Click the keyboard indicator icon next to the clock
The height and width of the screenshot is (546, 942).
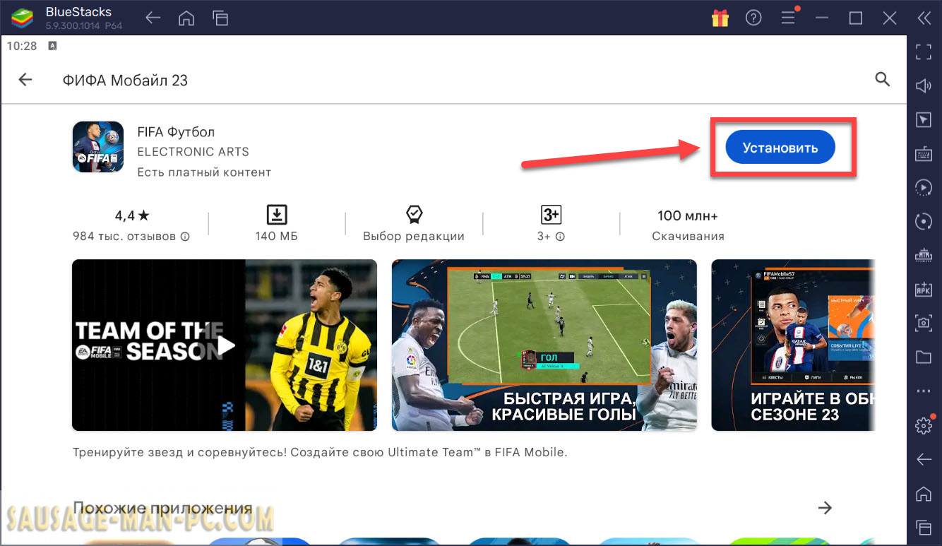coord(52,46)
